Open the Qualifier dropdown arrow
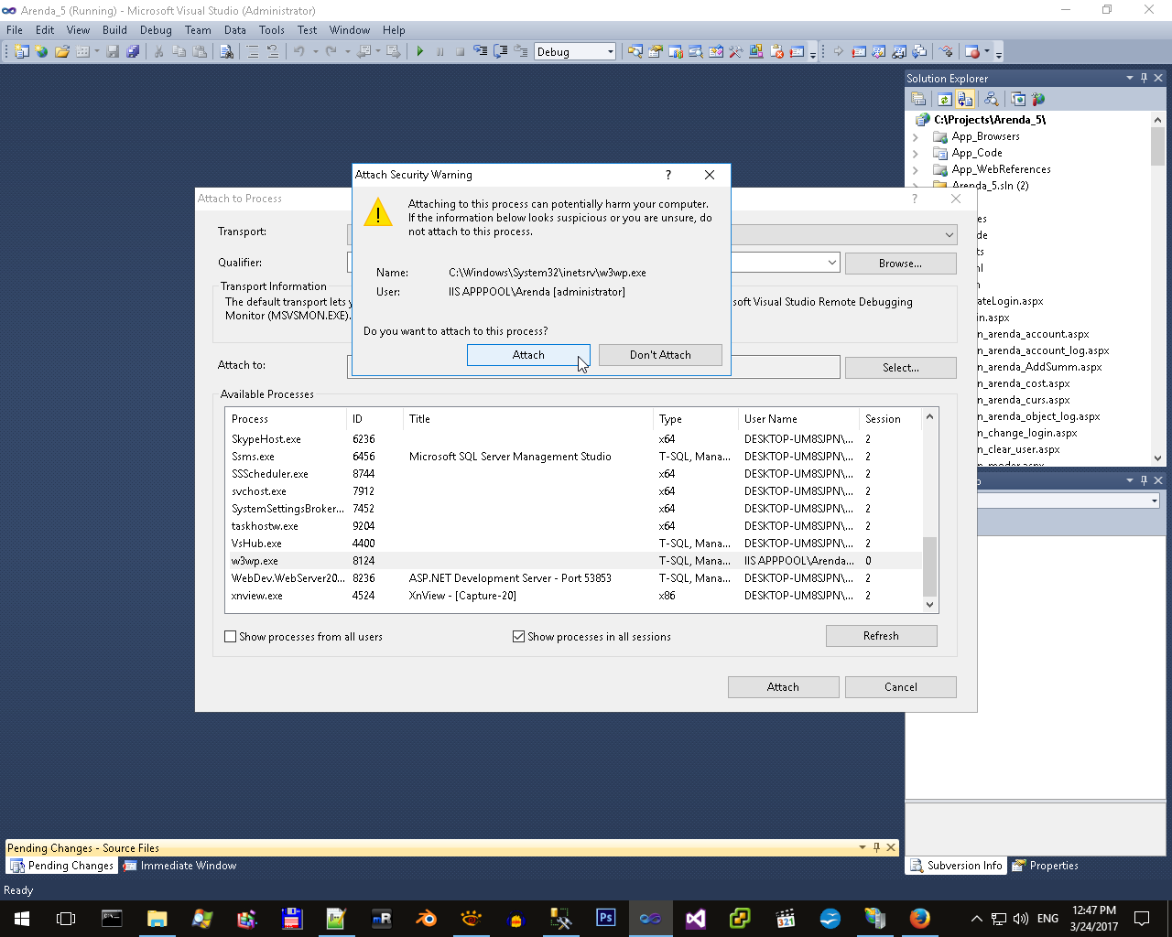1172x937 pixels. click(831, 263)
